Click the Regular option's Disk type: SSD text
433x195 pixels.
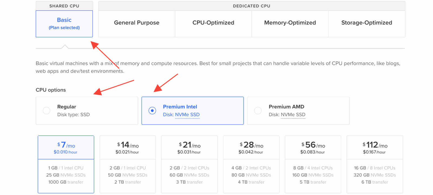click(x=73, y=115)
